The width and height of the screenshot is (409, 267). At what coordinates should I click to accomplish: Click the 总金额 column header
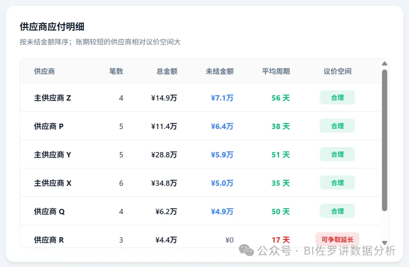167,71
